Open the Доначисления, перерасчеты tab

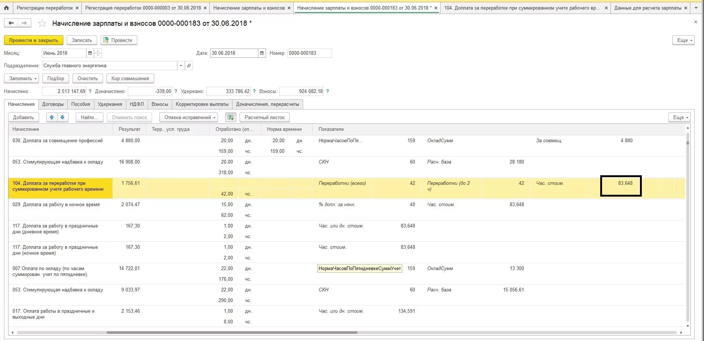[268, 104]
